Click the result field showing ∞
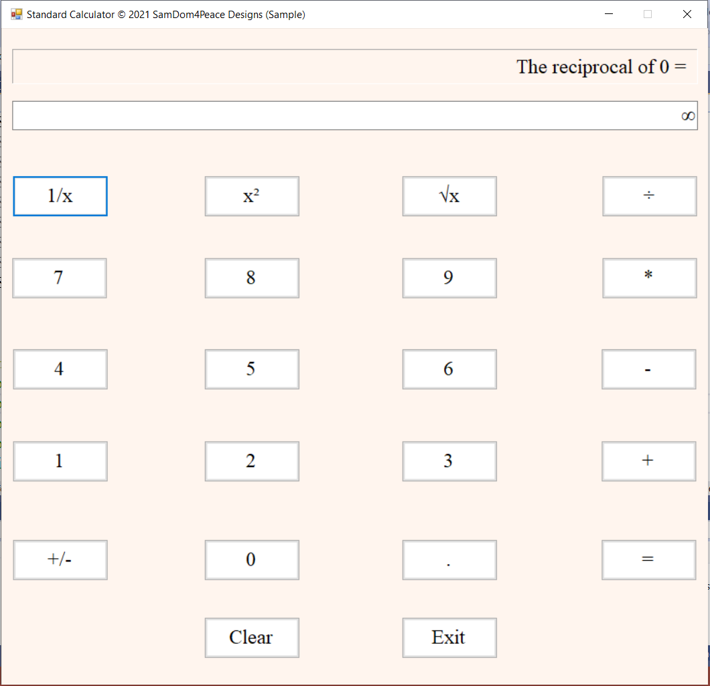Viewport: 710px width, 686px height. pyautogui.click(x=354, y=116)
